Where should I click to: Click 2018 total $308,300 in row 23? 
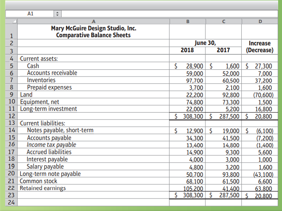click(x=189, y=195)
